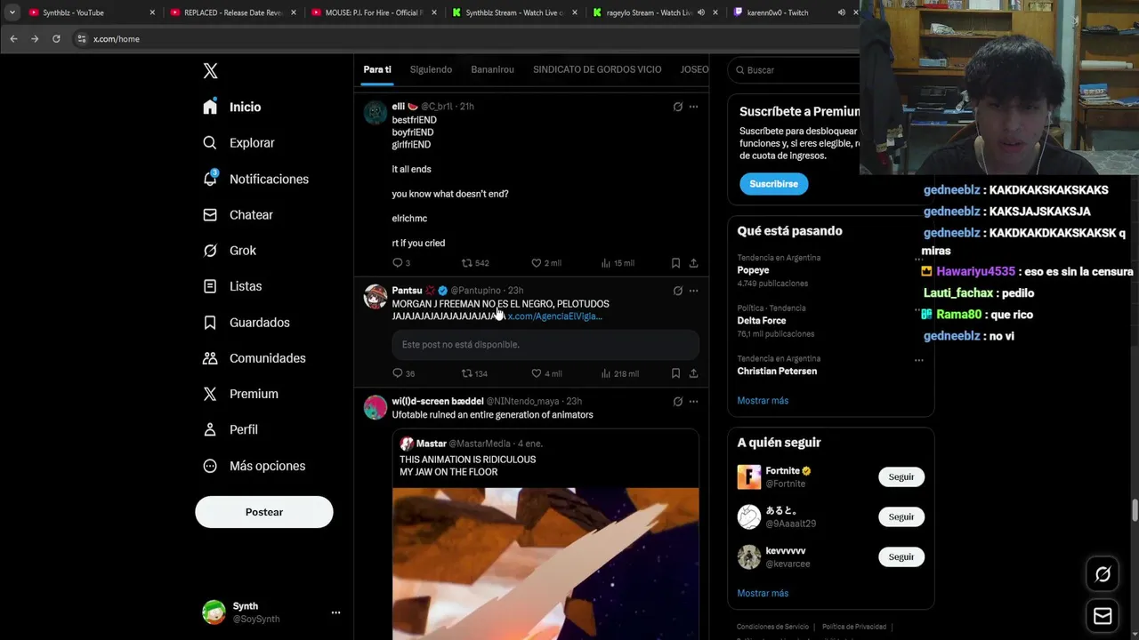Follow the kevvvvvv account
This screenshot has width=1139, height=640.
point(901,557)
